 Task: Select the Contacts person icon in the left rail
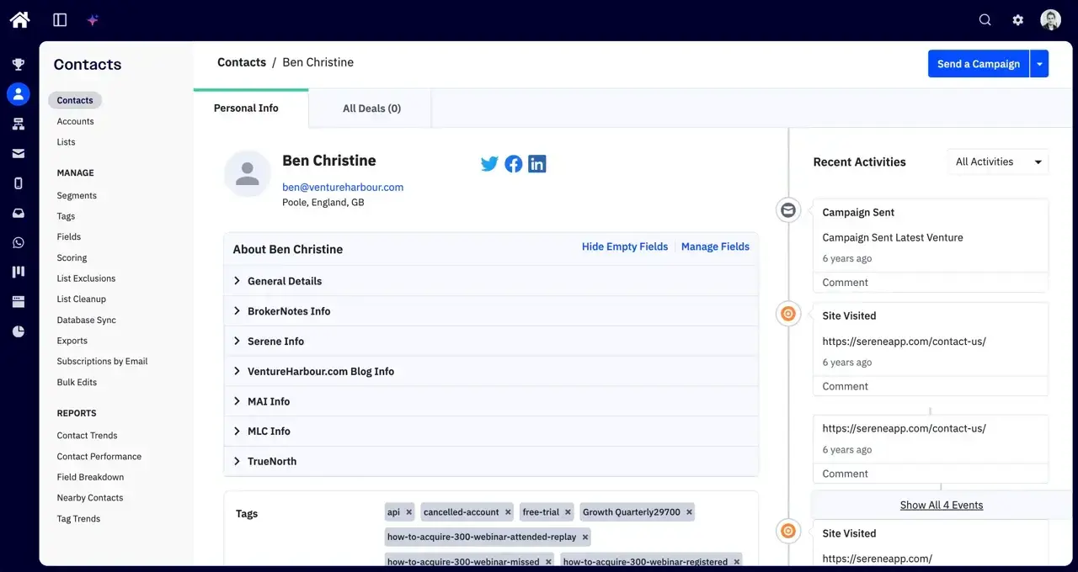[19, 94]
